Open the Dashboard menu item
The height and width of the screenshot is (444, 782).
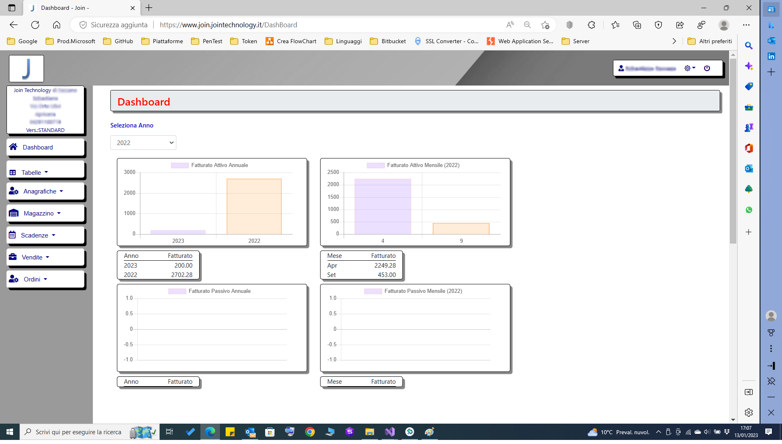pyautogui.click(x=45, y=147)
